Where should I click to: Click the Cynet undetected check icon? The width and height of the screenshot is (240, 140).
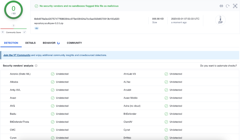(x=166, y=130)
